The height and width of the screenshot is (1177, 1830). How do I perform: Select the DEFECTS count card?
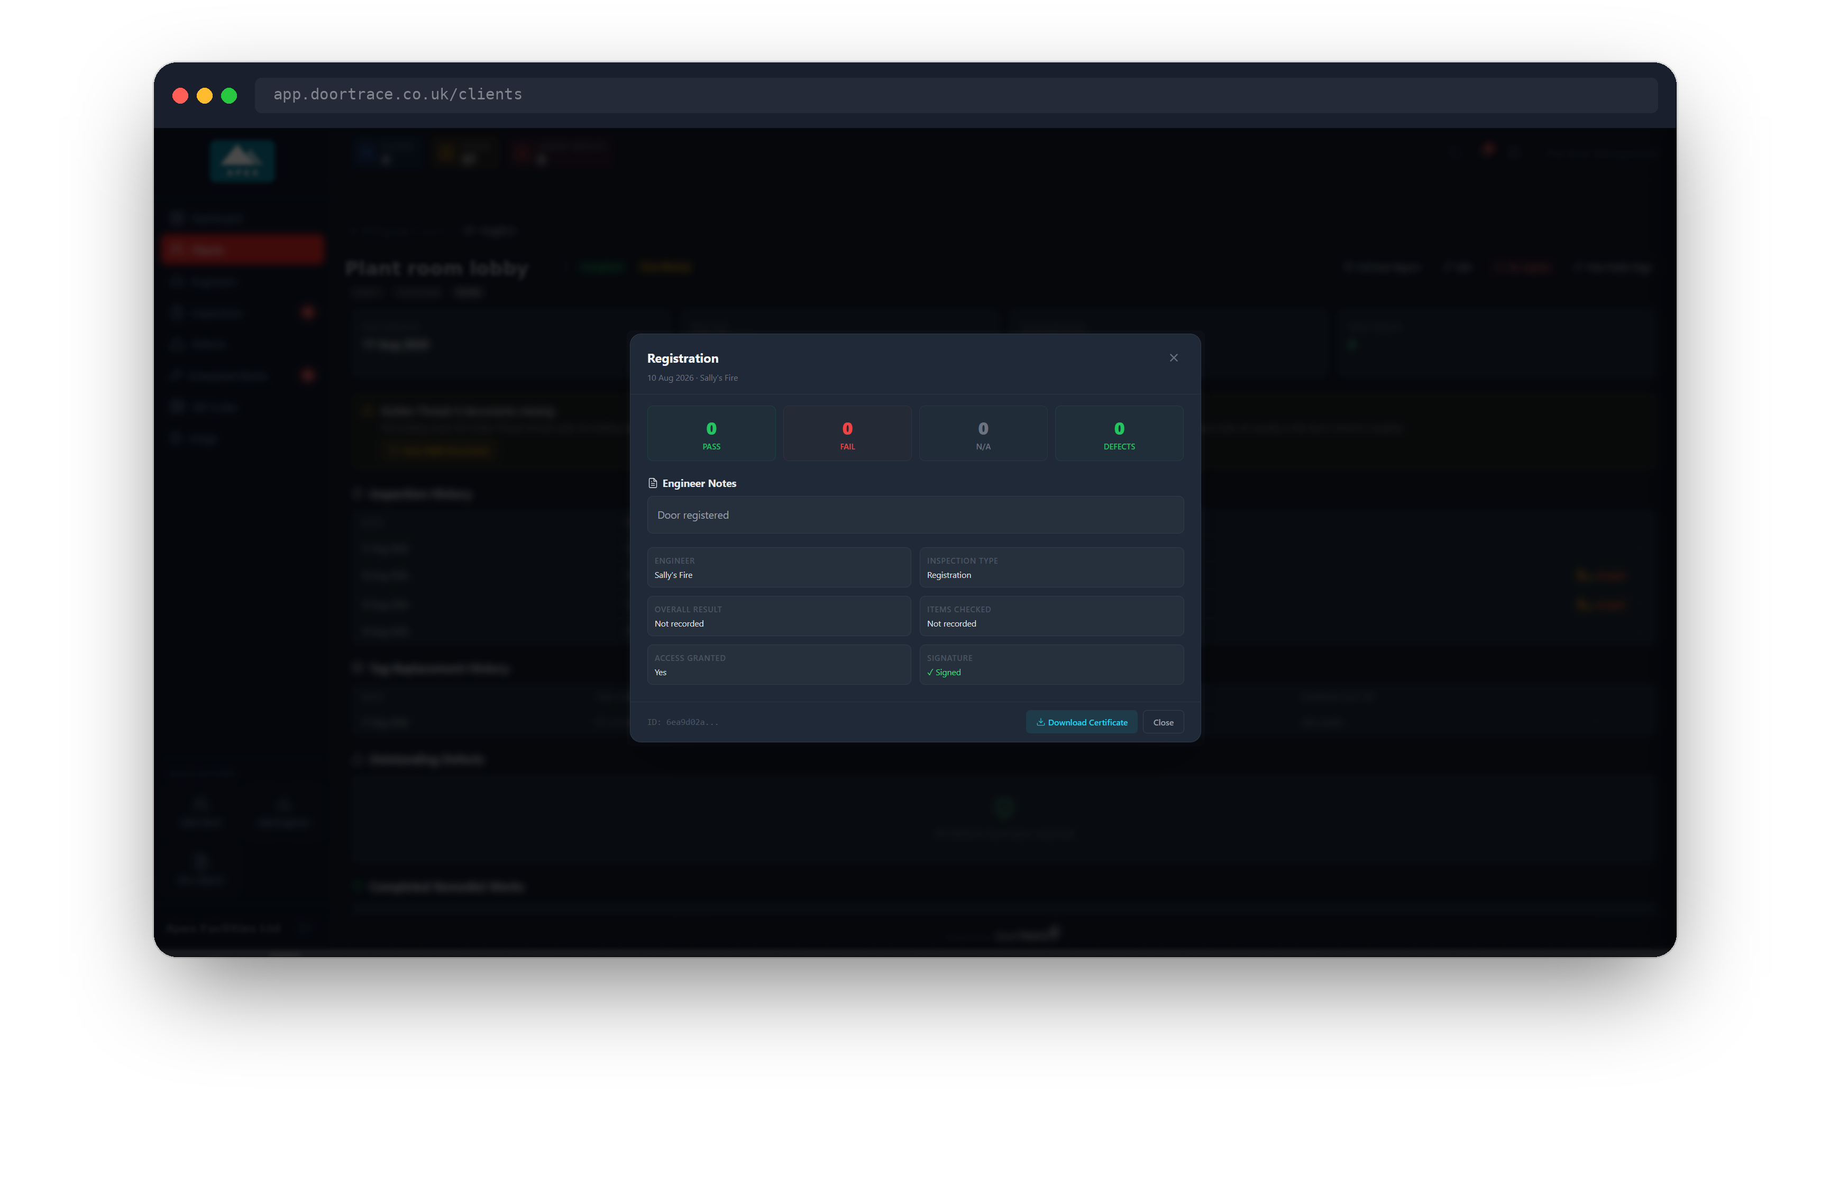pyautogui.click(x=1119, y=434)
